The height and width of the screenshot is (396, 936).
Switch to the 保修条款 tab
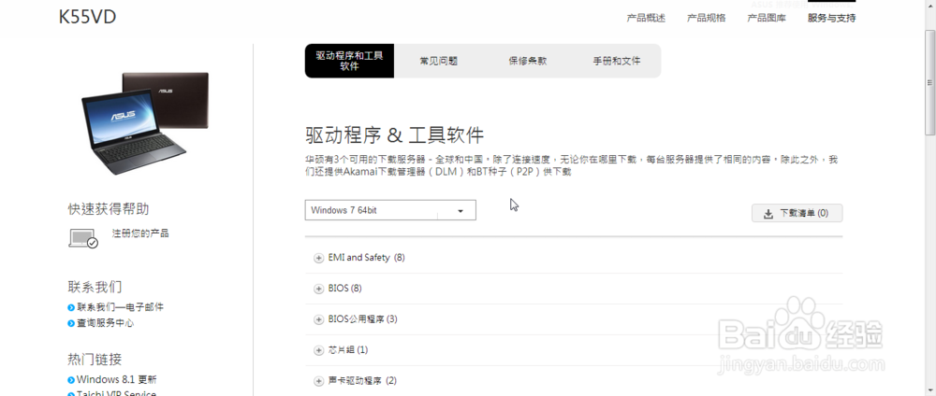coord(528,61)
